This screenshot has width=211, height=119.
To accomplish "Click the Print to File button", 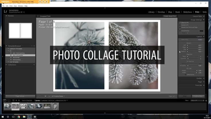I will 198,96.
